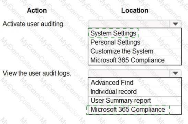This screenshot has height=124, width=188.
Task: Click the Activate user auditing label
Action: tap(34, 24)
